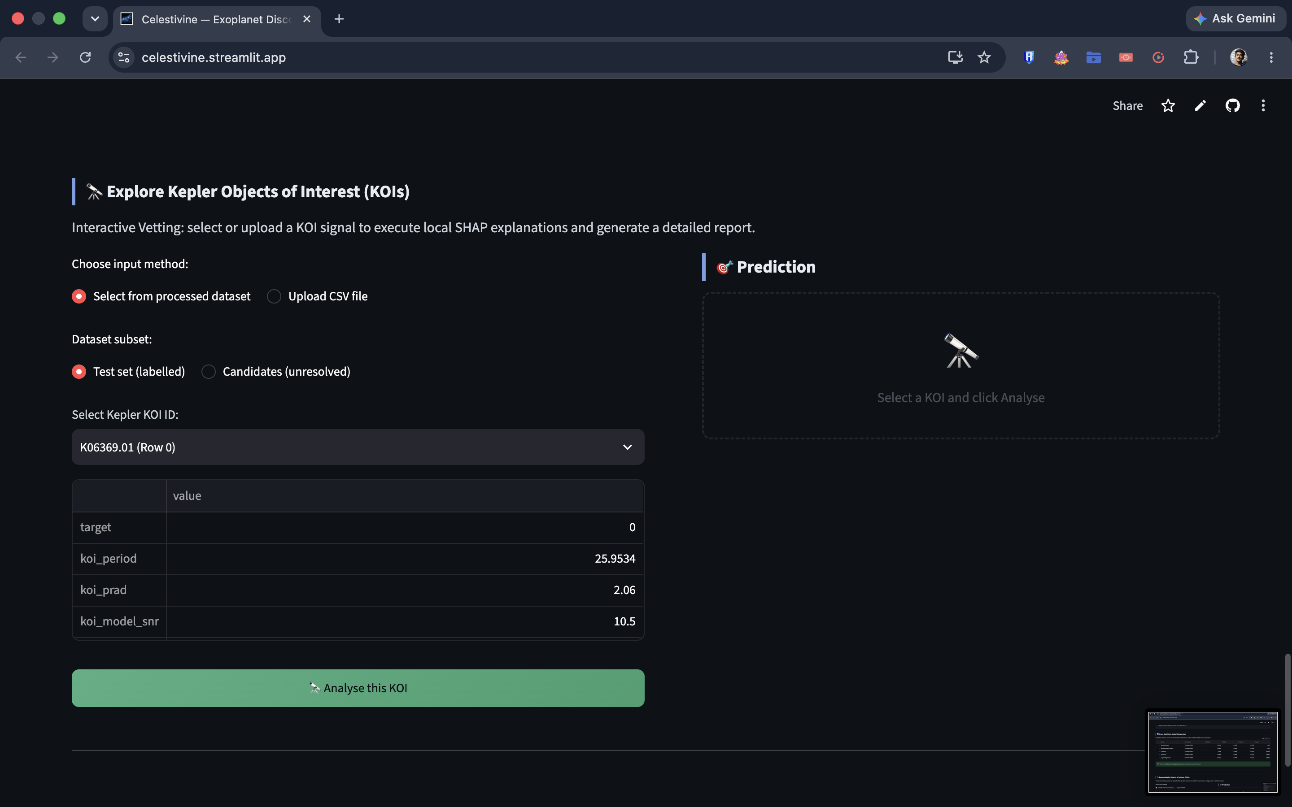This screenshot has height=807, width=1292.
Task: Open Chrome three-dot menu
Action: pos(1271,57)
